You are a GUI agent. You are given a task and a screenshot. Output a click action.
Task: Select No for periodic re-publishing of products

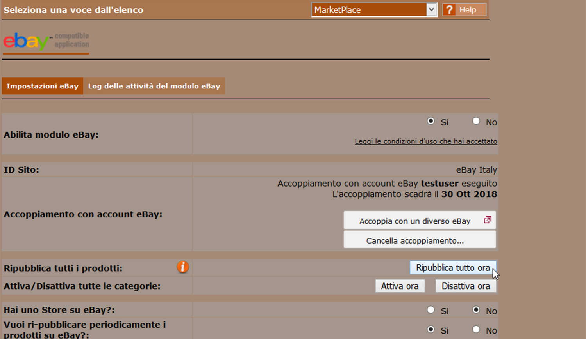tap(476, 329)
